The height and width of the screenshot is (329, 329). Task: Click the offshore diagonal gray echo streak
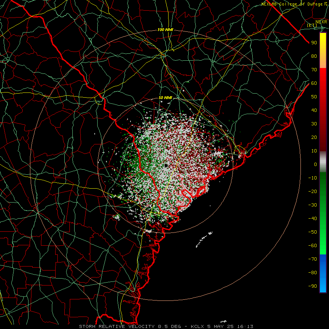tap(204, 239)
